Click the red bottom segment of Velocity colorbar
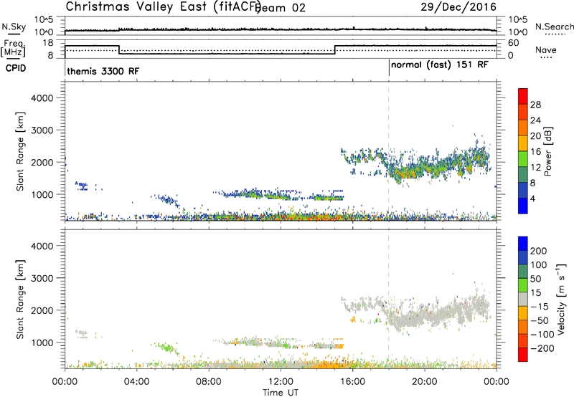This screenshot has width=574, height=397. [523, 355]
